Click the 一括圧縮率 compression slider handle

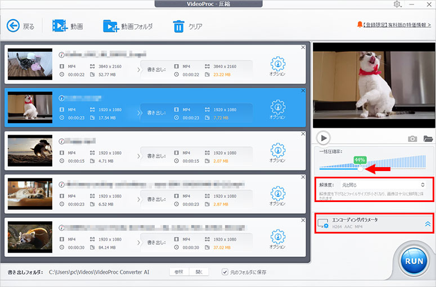(x=360, y=168)
